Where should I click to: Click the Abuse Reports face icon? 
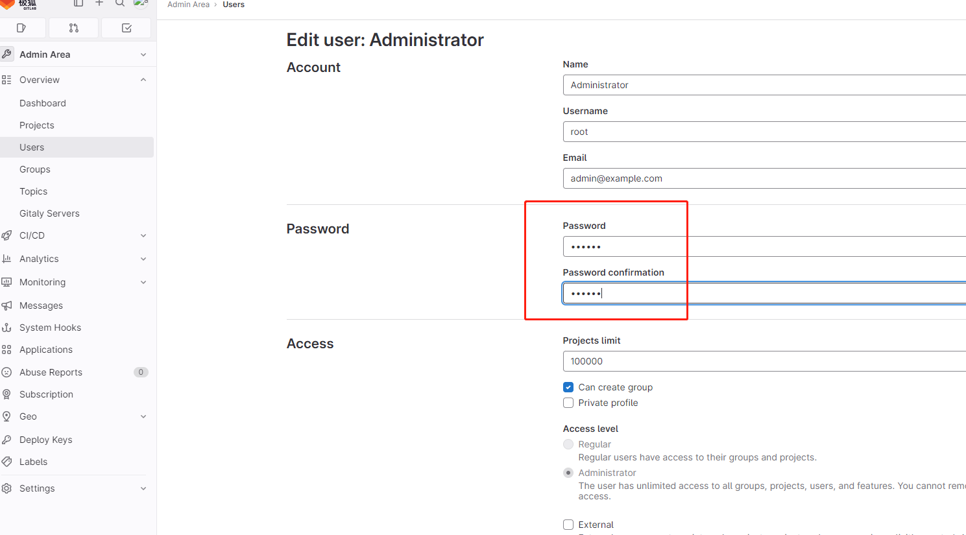[6, 372]
